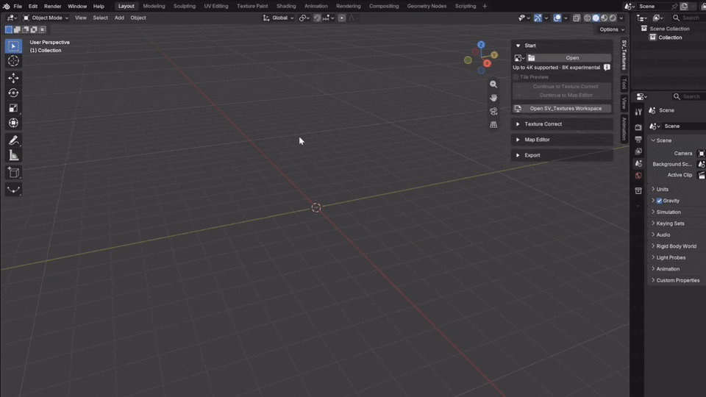Open the Output properties tab icon
The image size is (706, 397).
coord(638,140)
